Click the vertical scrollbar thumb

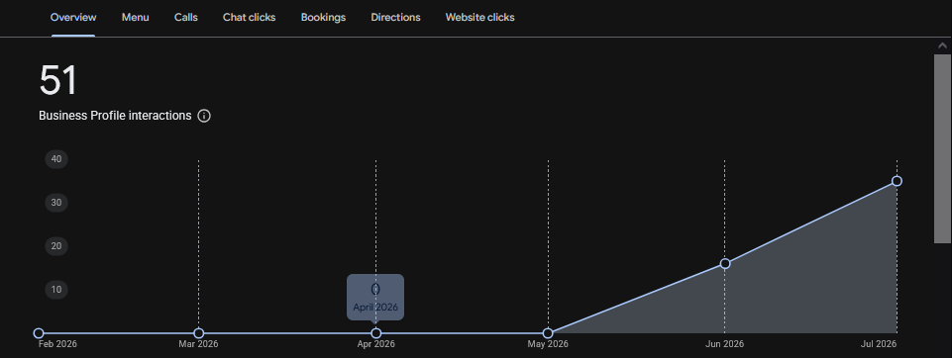[942, 148]
